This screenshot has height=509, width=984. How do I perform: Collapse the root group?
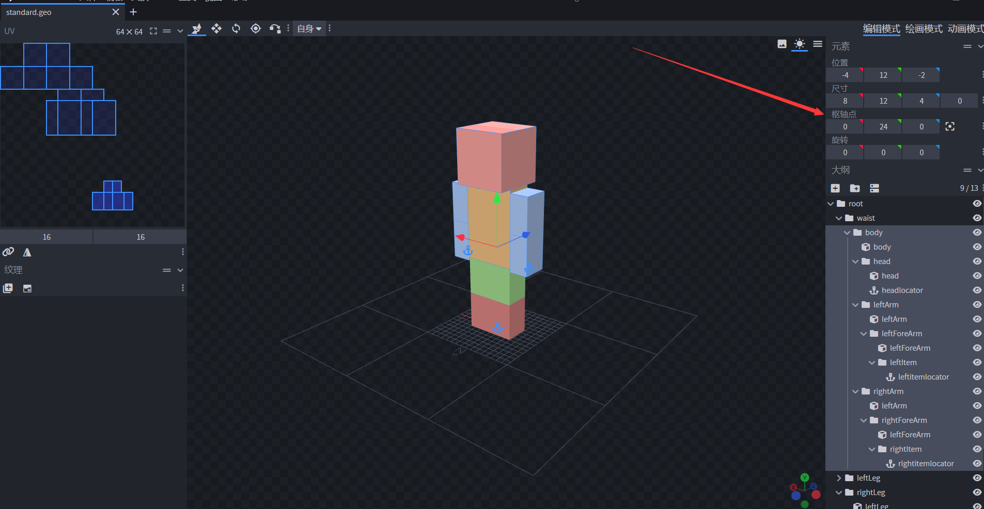point(831,204)
